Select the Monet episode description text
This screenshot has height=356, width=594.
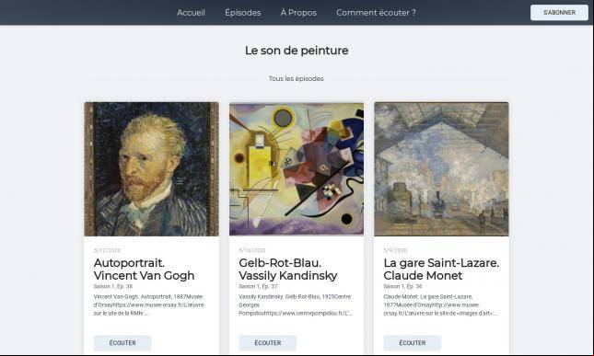440,304
